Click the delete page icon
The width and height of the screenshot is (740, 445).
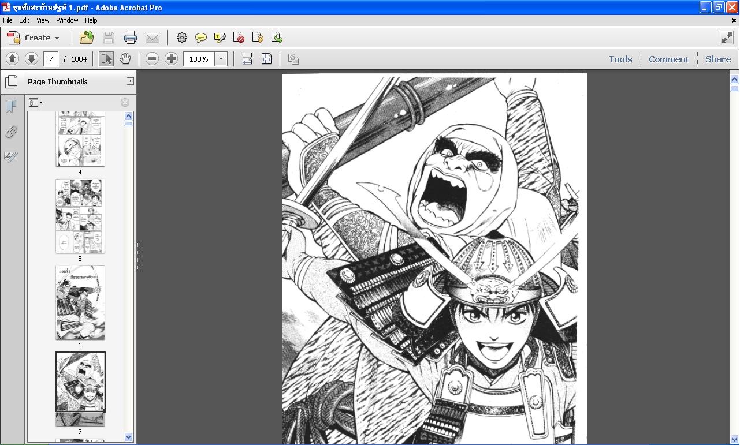click(x=239, y=38)
